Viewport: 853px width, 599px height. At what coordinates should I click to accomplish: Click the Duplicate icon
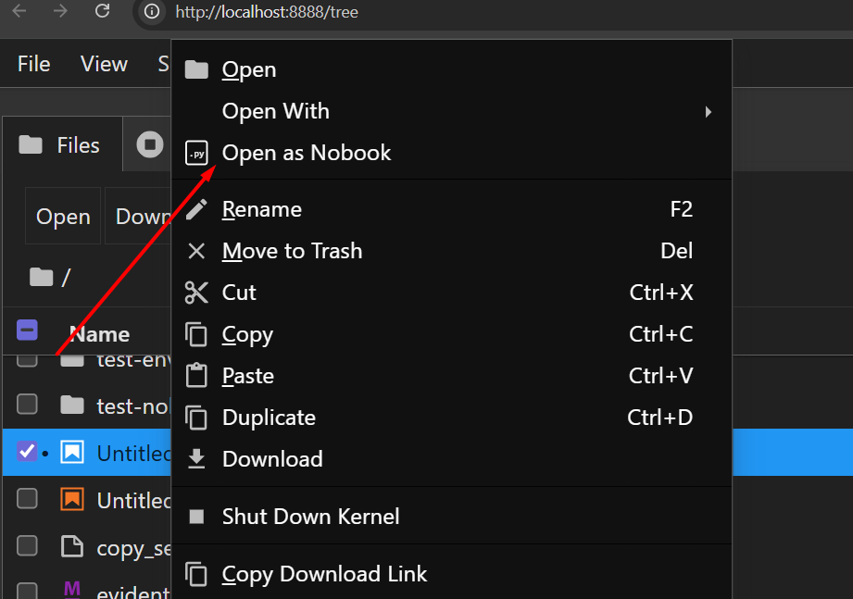(196, 418)
